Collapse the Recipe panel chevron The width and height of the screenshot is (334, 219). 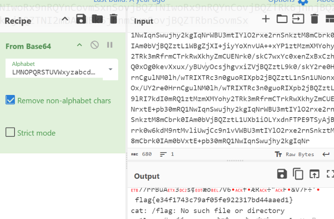click(65, 19)
